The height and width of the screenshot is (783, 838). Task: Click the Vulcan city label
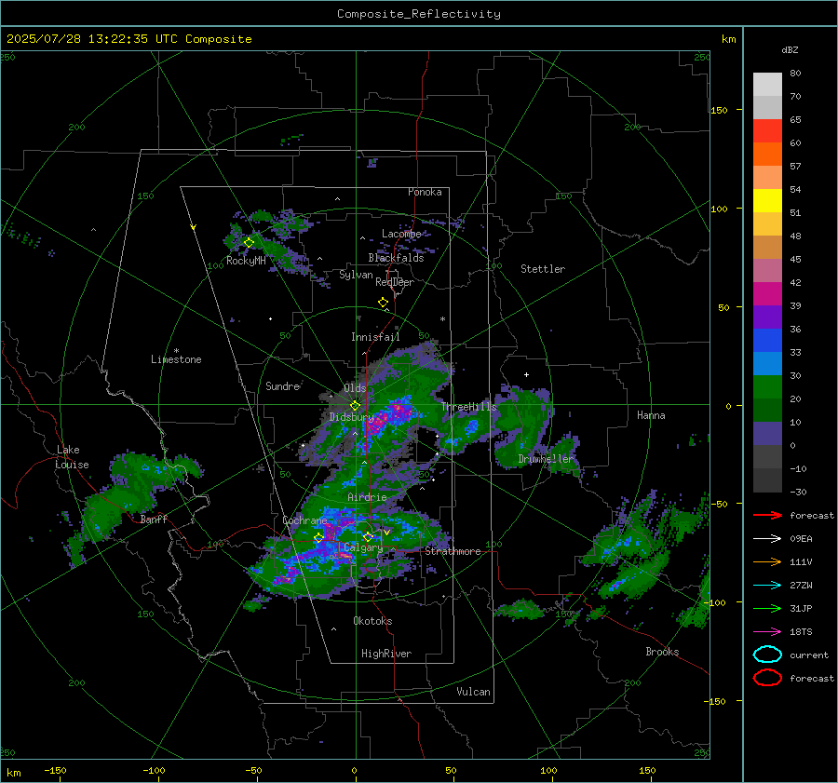[473, 692]
